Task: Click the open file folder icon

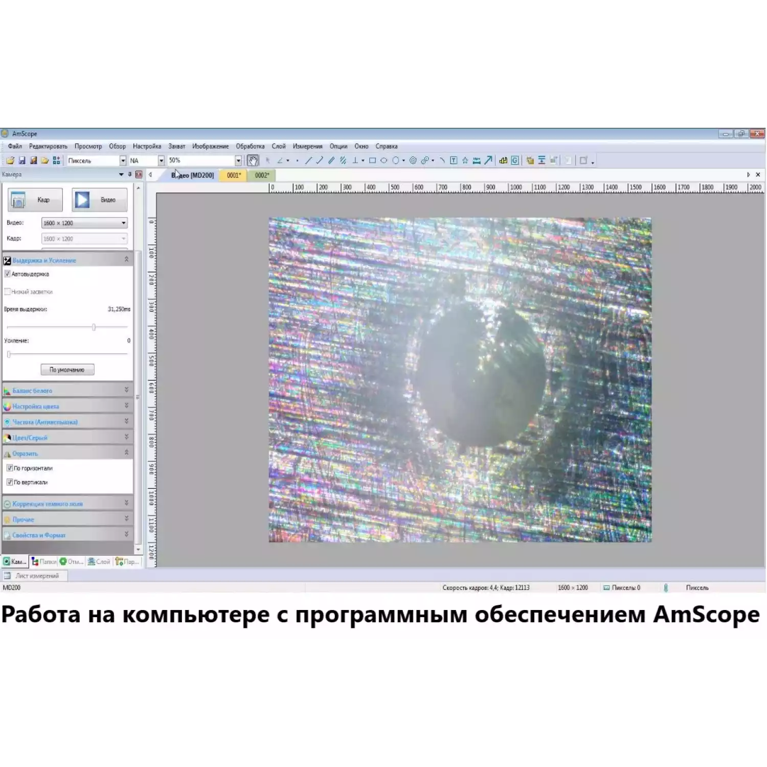Action: (x=10, y=161)
